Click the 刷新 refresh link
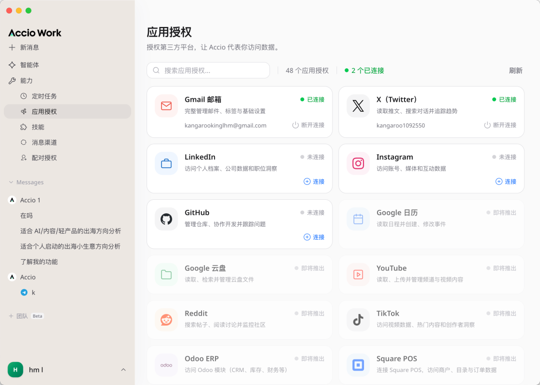 click(x=515, y=70)
